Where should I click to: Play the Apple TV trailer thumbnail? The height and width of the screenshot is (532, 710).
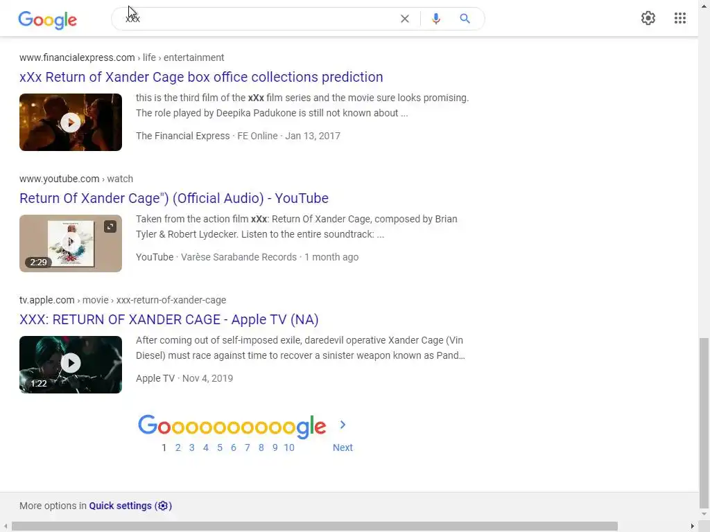[x=71, y=364]
